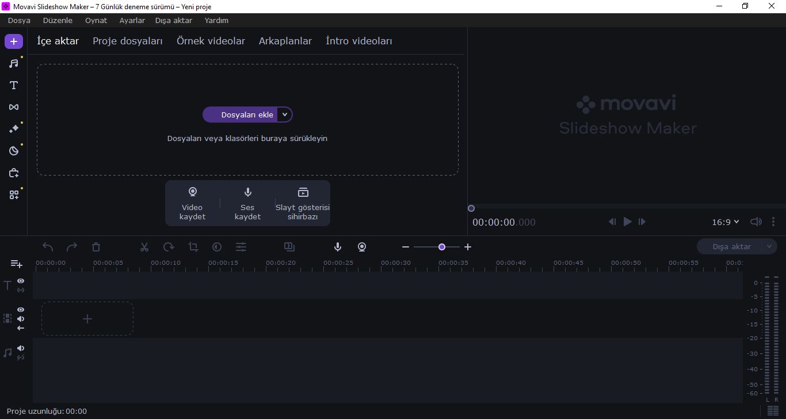
Task: Open the Import plus panel button
Action: pyautogui.click(x=14, y=41)
